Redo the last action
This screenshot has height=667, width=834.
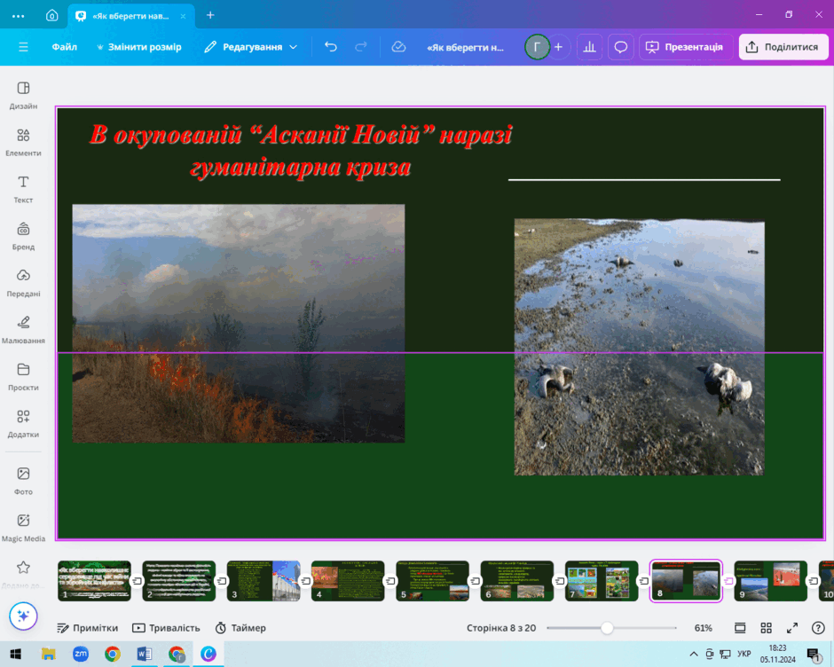coord(361,47)
